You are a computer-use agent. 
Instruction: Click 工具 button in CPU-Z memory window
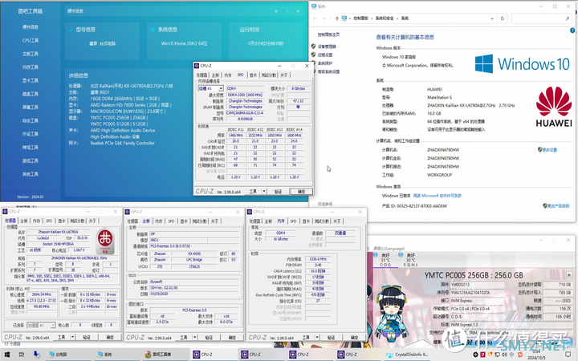[x=306, y=337]
